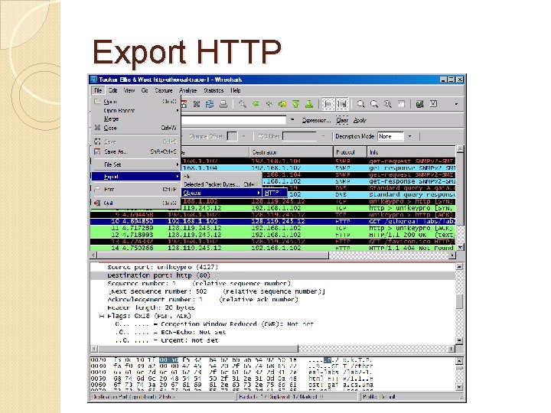The image size is (551, 413).
Task: Select packet 12 HTTP/1.1 200 OK row
Action: 273,235
